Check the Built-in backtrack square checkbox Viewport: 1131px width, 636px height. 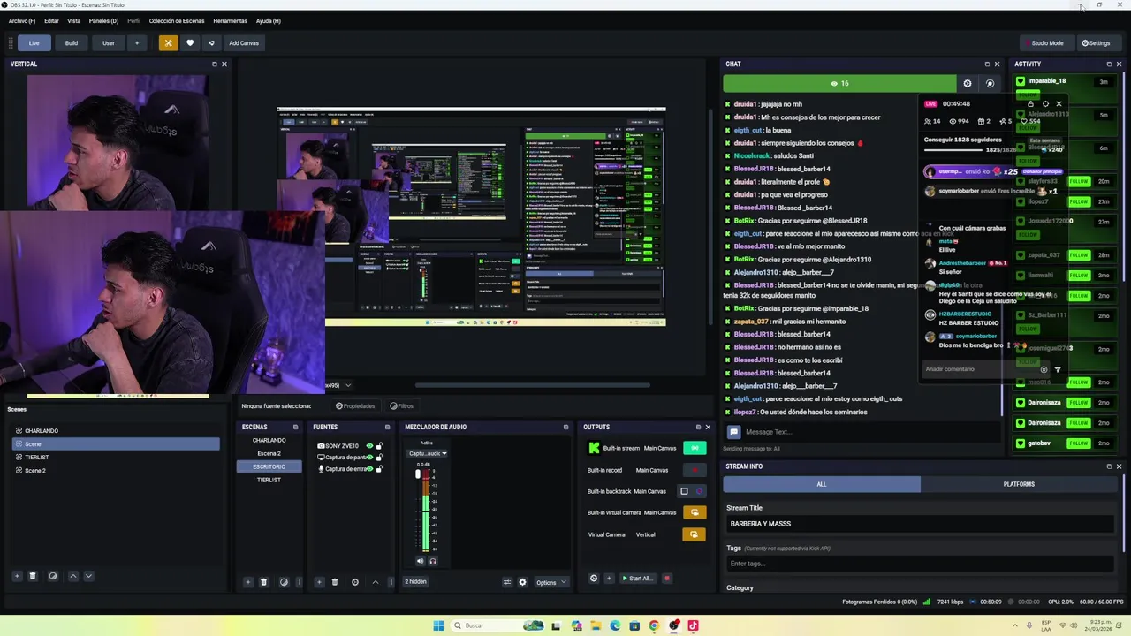tap(684, 491)
